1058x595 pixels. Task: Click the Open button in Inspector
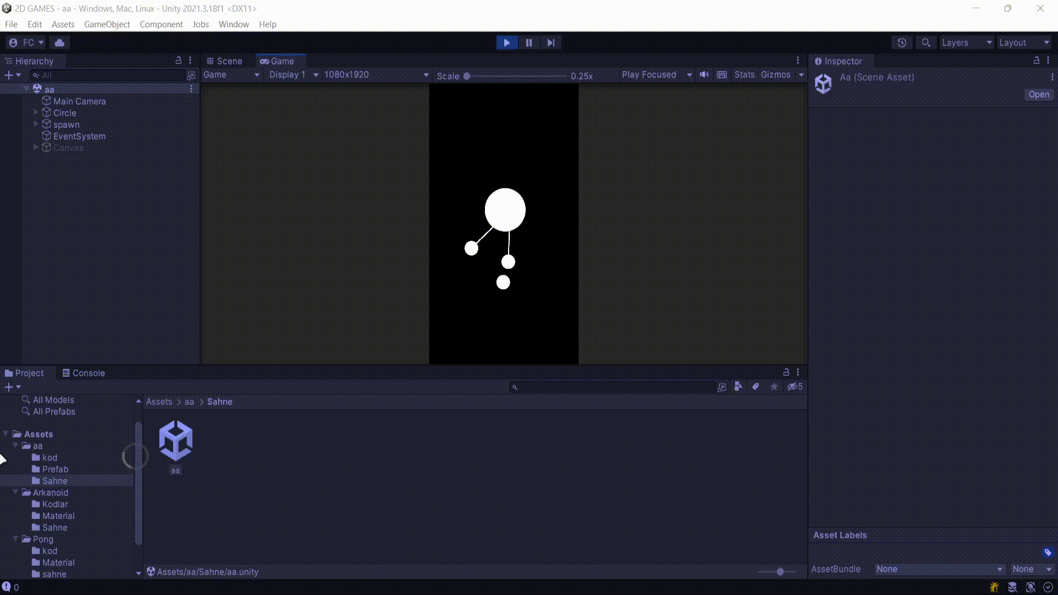(x=1039, y=95)
